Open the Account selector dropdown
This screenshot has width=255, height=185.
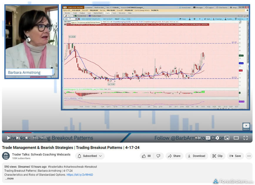tap(132, 7)
